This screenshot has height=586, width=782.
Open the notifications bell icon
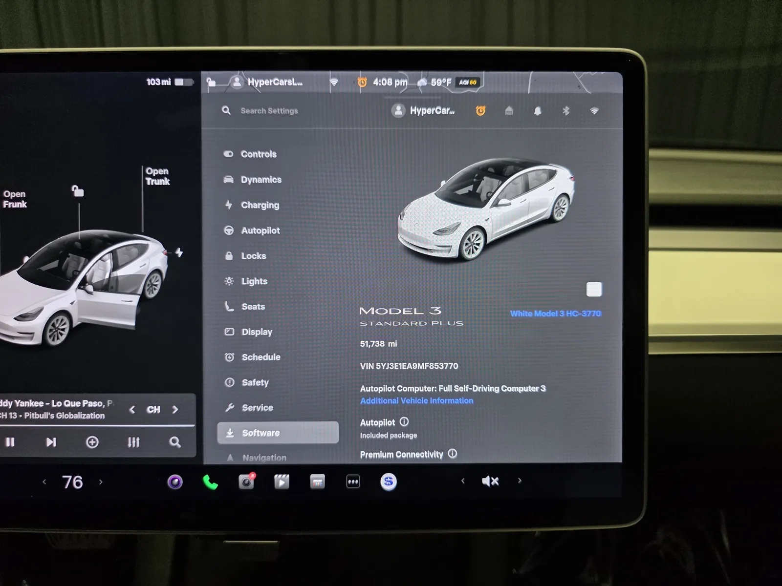point(538,111)
